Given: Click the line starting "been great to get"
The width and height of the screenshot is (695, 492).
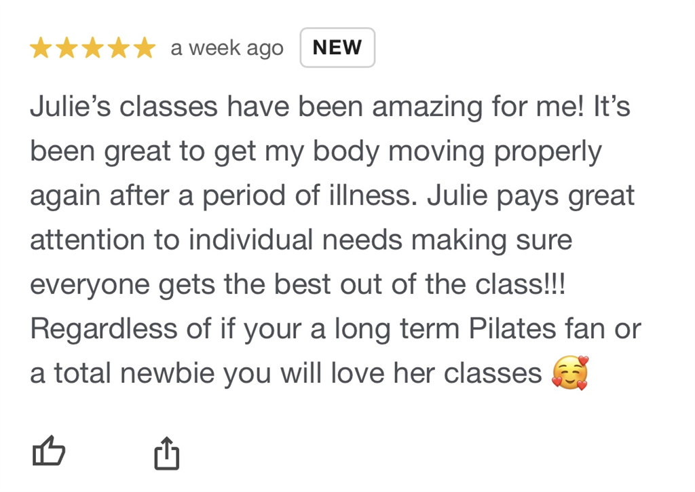Looking at the screenshot, I should pos(316,152).
